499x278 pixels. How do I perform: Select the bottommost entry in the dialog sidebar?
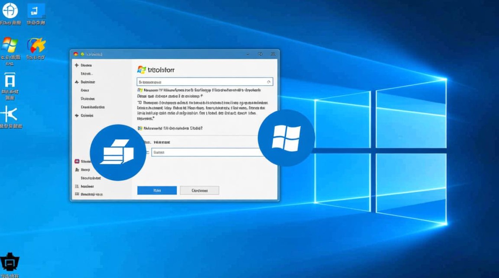click(89, 194)
